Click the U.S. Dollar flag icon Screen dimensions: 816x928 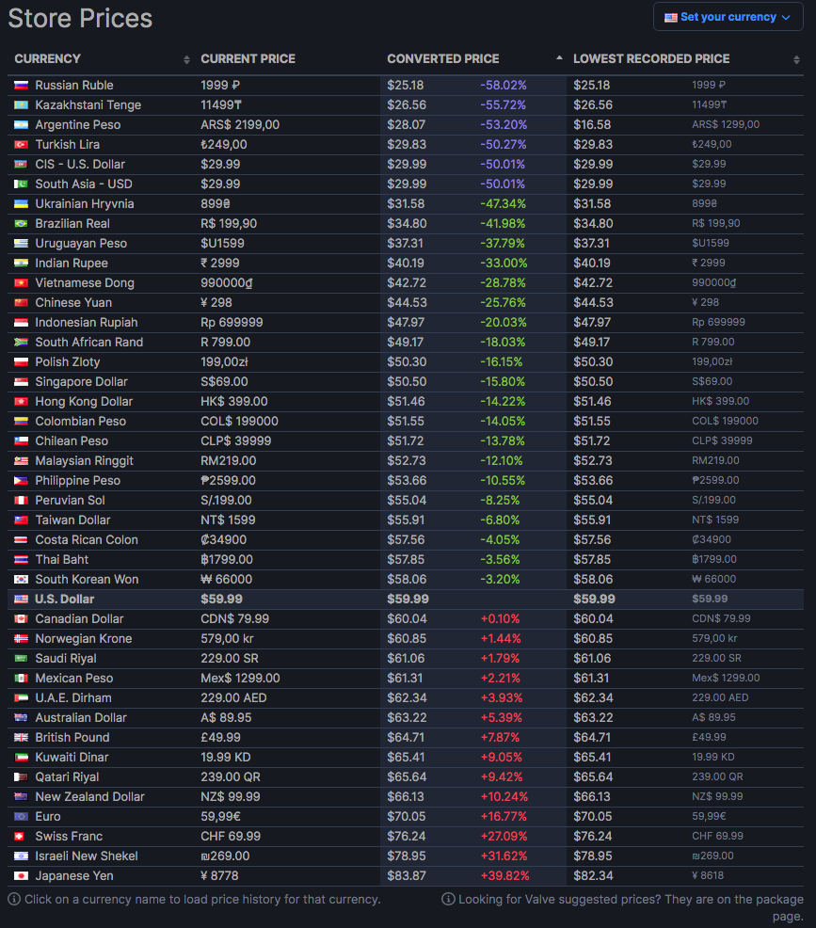click(22, 599)
